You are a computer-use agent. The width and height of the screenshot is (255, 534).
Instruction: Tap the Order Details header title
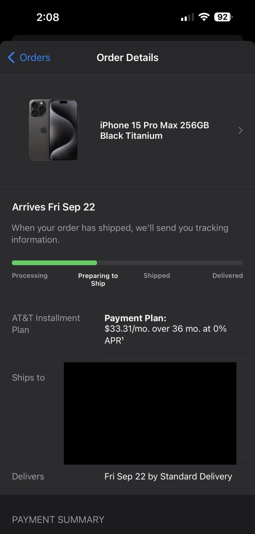pos(127,58)
